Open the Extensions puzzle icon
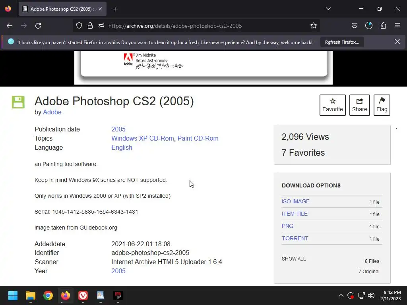 [383, 26]
